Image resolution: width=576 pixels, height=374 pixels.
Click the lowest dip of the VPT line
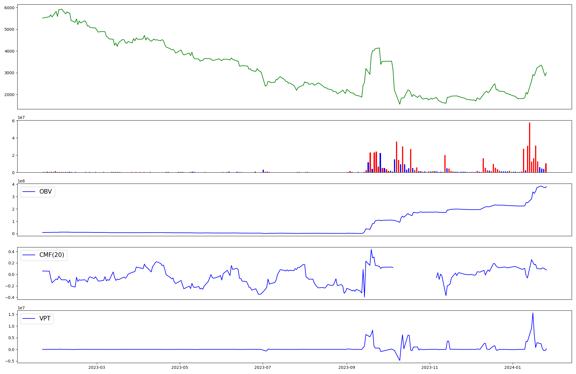pos(400,360)
